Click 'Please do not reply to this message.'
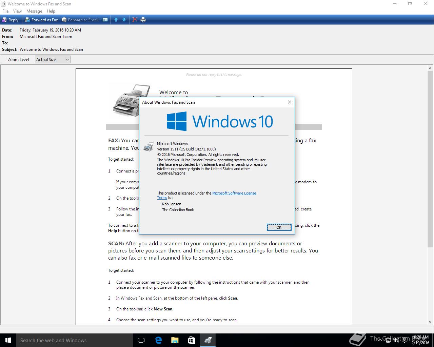Image resolution: width=434 pixels, height=347 pixels. click(214, 75)
